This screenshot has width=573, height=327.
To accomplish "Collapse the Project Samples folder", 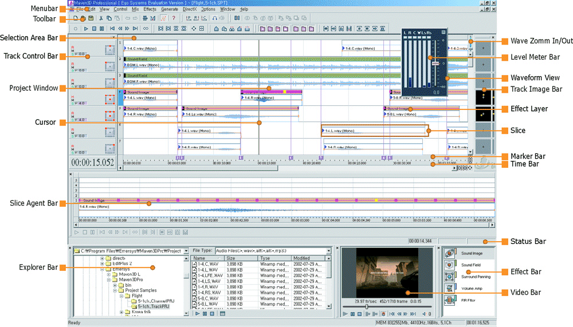I will (115, 290).
